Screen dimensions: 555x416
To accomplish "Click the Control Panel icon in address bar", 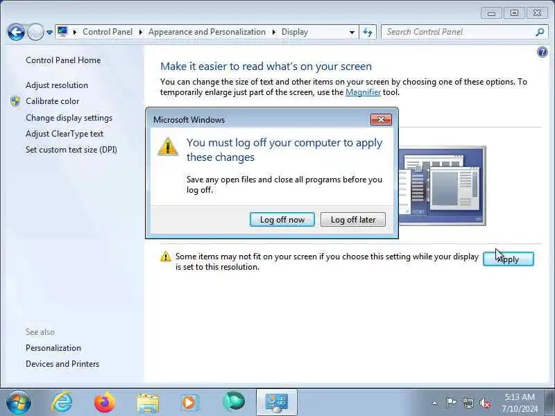I will tap(62, 32).
